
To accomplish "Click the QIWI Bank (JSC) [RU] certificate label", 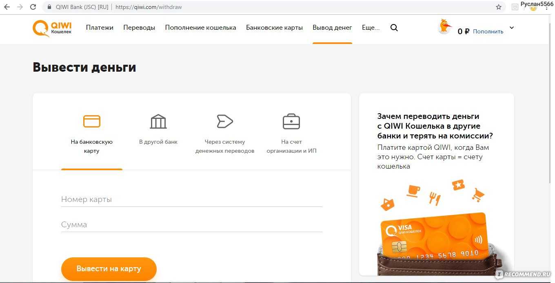I will click(x=82, y=7).
